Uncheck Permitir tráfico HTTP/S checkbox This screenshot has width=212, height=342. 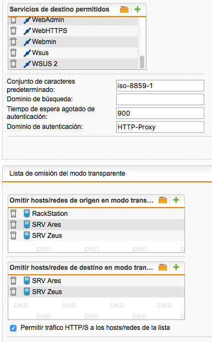pyautogui.click(x=13, y=328)
